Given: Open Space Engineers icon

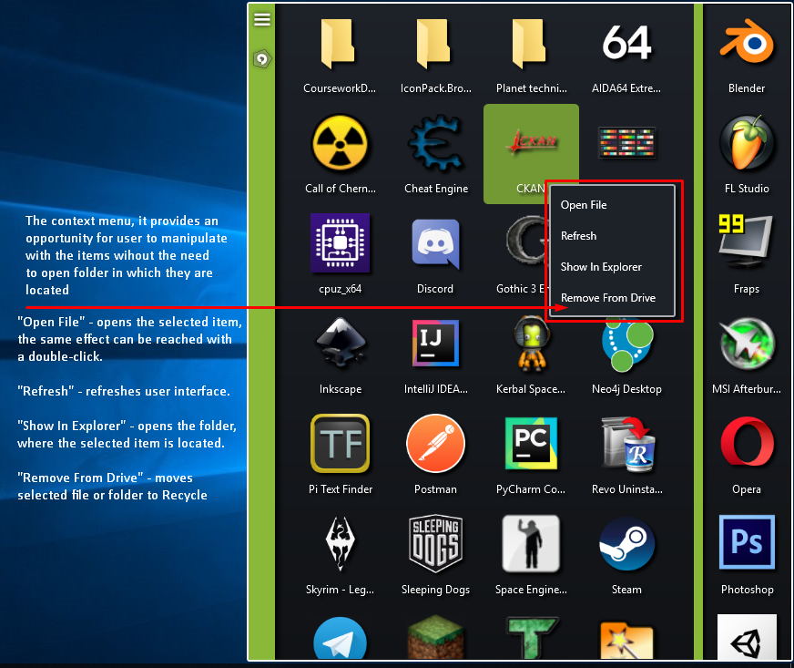Looking at the screenshot, I should [531, 543].
